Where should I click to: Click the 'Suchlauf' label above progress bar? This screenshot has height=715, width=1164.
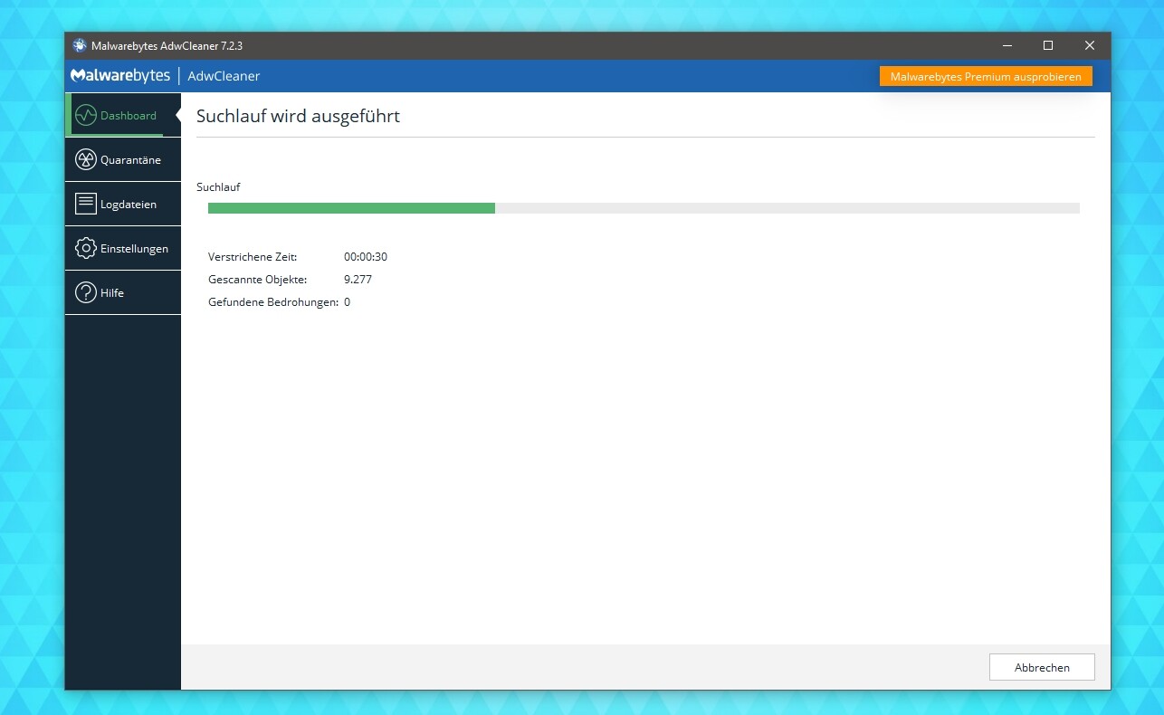(218, 187)
